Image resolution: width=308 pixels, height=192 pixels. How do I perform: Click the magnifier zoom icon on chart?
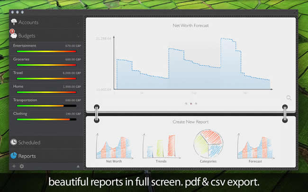289,98
